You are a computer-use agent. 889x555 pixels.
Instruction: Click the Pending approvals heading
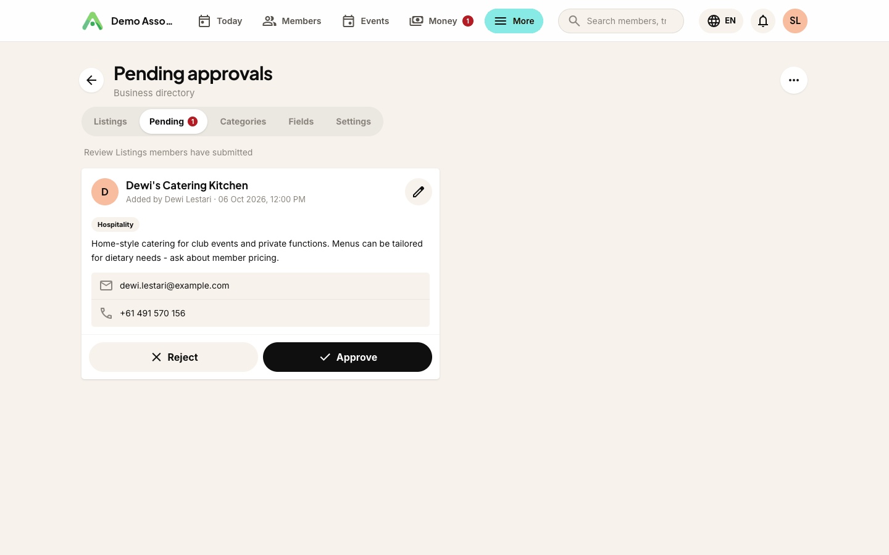pos(193,73)
